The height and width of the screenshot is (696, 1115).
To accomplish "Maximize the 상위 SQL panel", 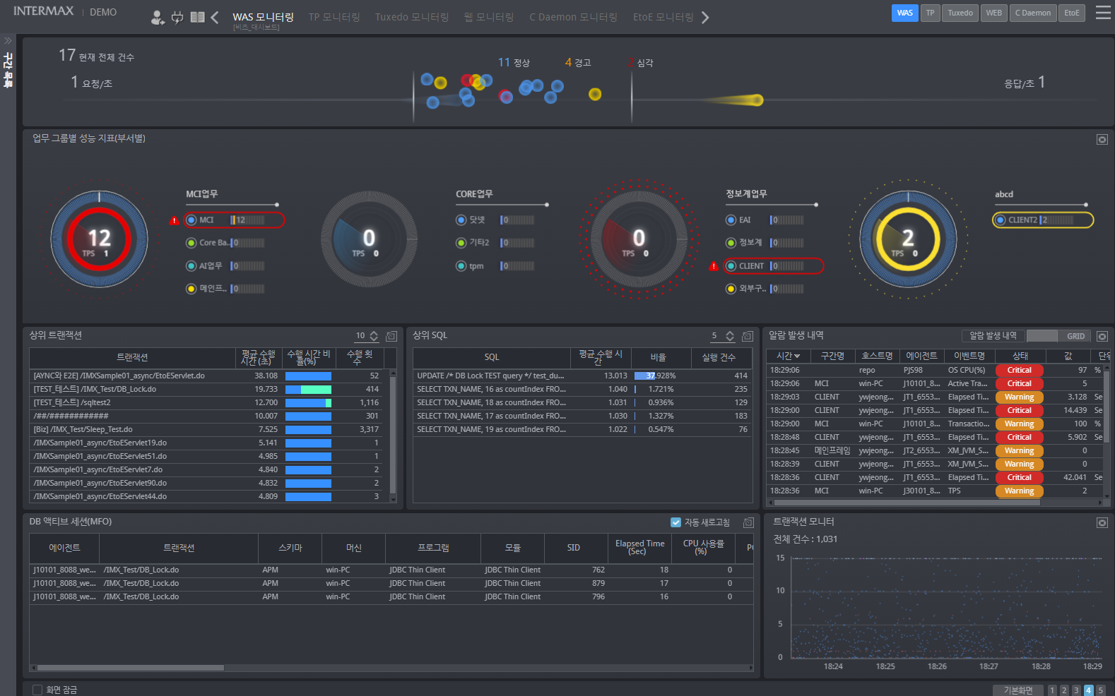I will click(747, 336).
